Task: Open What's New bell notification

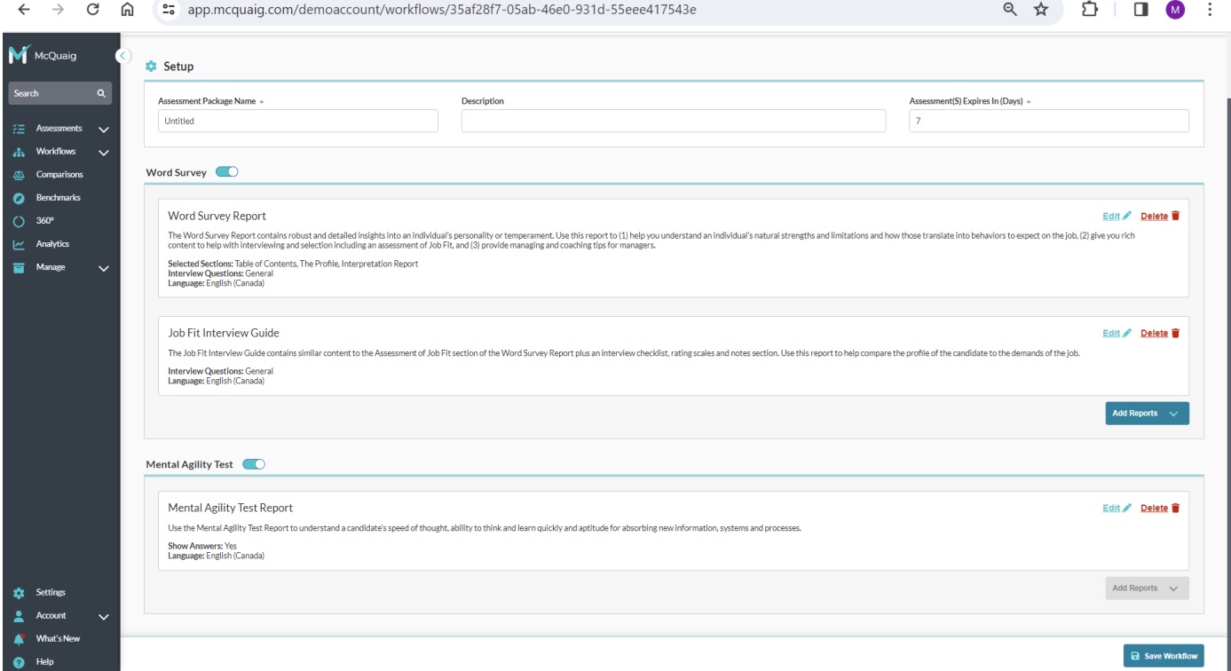Action: (18, 639)
